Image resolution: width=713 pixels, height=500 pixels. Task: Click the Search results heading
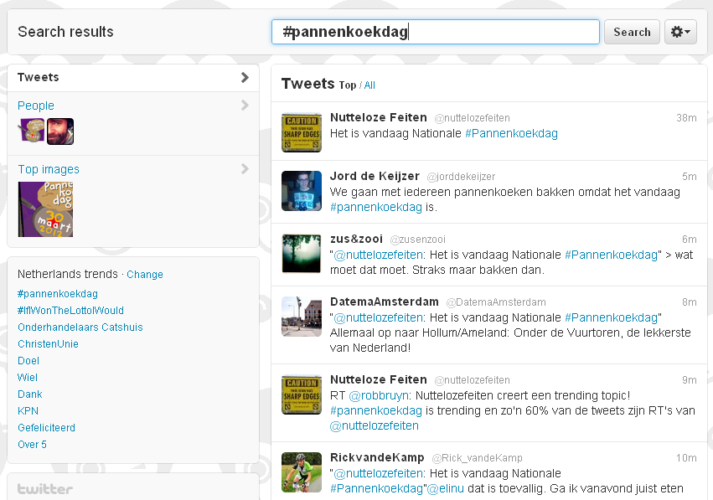click(65, 32)
